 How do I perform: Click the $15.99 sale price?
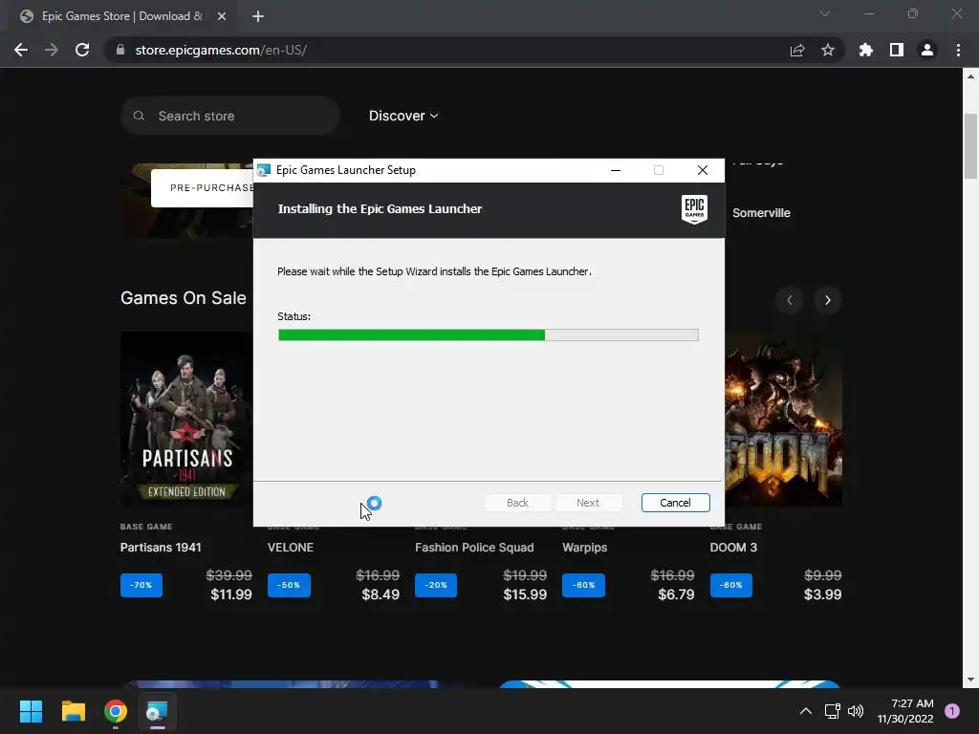coord(525,594)
